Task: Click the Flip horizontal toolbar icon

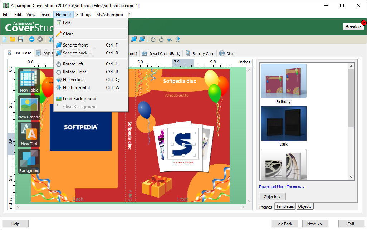Action: [x=178, y=40]
